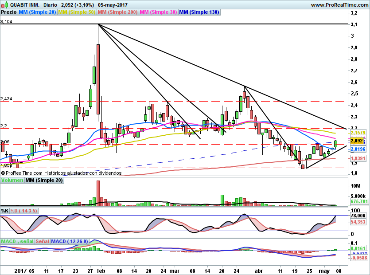This screenshot has width=370, height=275.
Task: Click the Señal line label
Action: click(42, 241)
